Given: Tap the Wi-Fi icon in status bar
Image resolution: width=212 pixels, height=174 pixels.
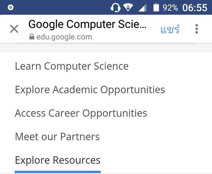Looking at the screenshot, I should [x=128, y=7].
